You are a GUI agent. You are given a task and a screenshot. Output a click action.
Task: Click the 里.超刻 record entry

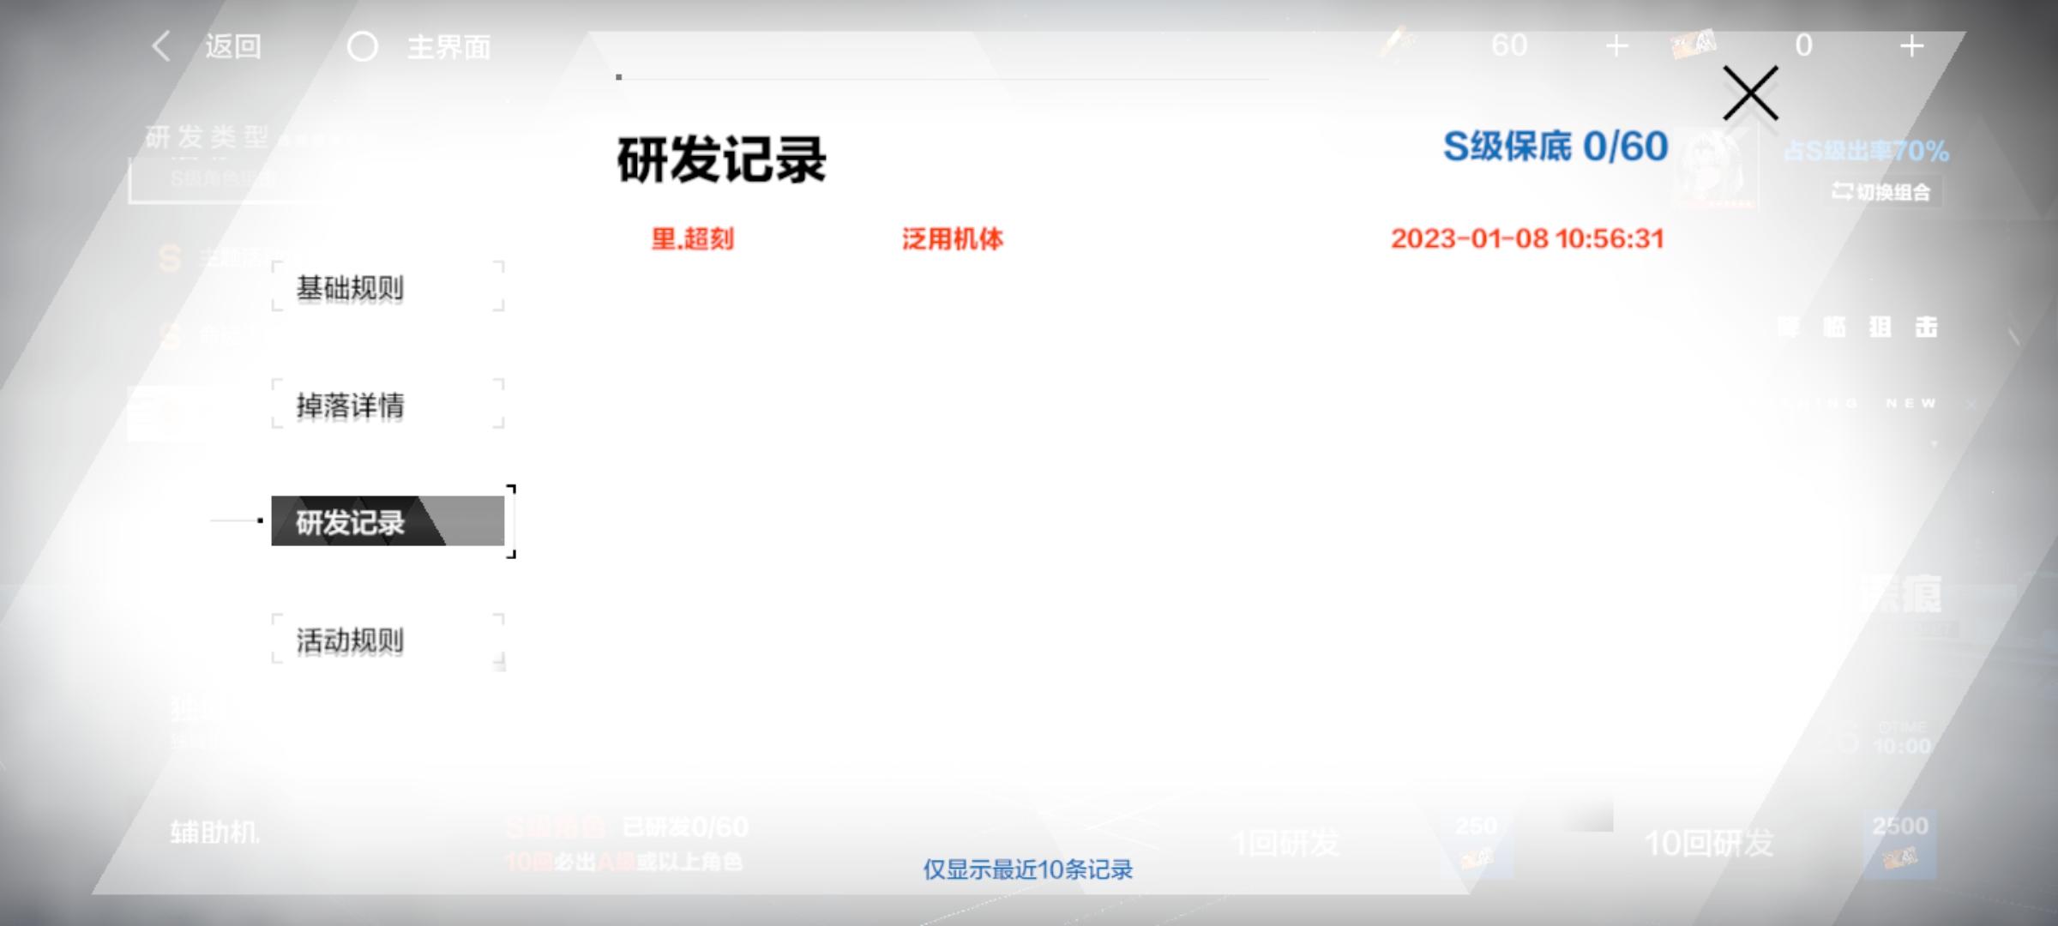[692, 238]
